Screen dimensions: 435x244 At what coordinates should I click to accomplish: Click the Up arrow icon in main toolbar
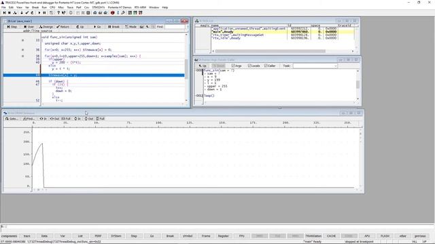tap(32, 13)
